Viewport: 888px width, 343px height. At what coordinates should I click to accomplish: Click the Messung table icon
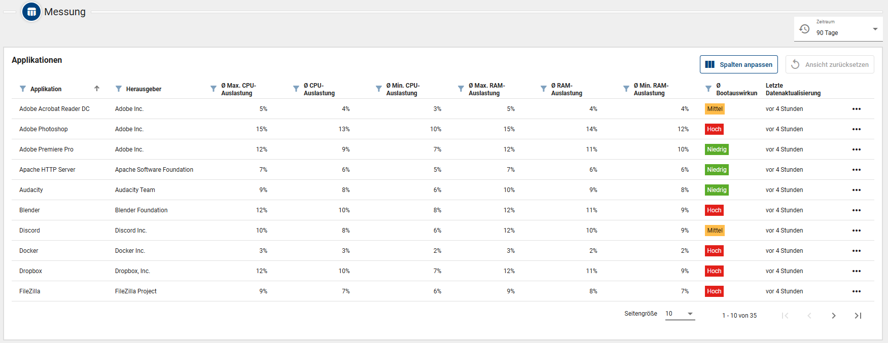(x=31, y=12)
